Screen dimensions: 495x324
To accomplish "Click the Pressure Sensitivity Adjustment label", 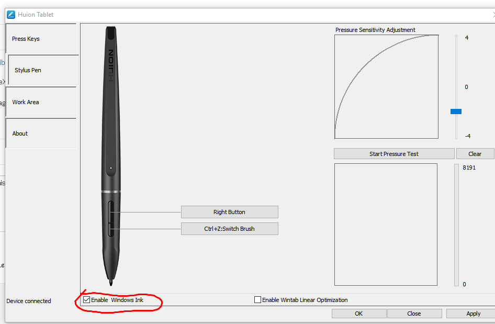I will 375,30.
